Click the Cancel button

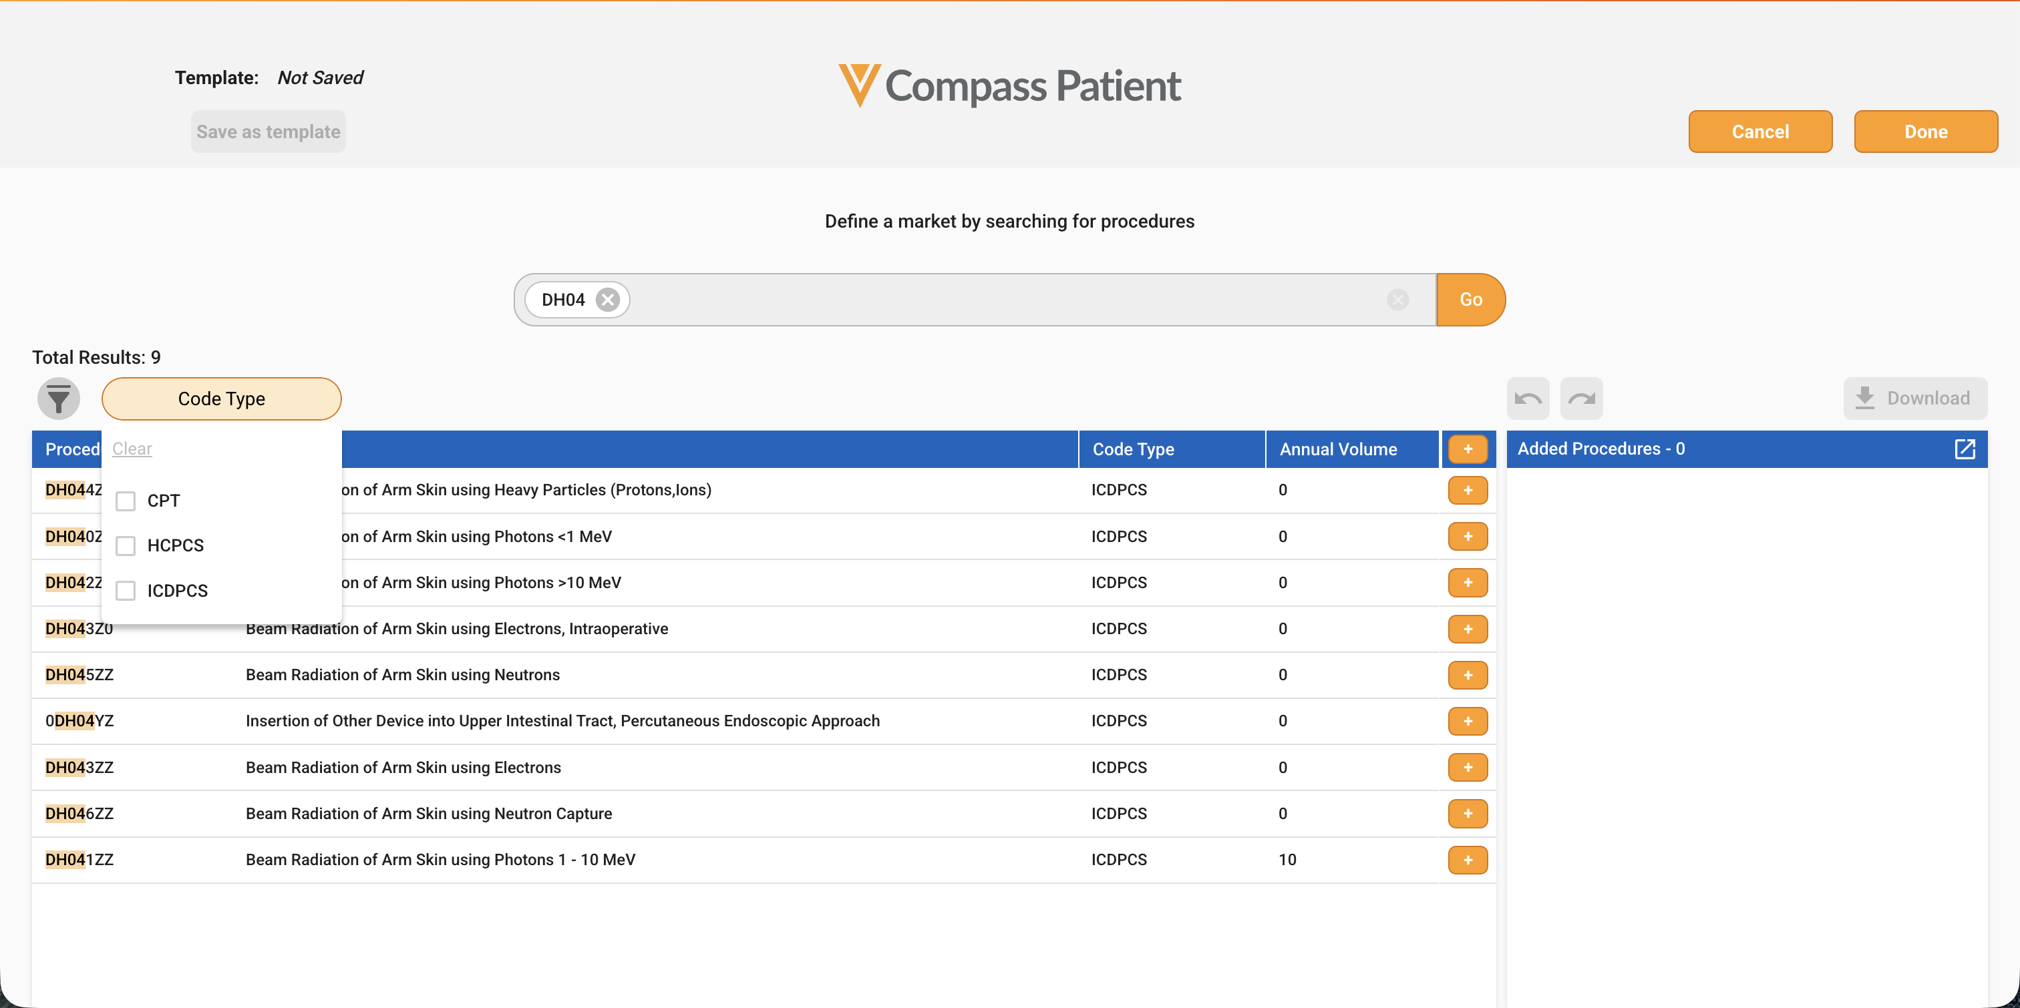1759,132
